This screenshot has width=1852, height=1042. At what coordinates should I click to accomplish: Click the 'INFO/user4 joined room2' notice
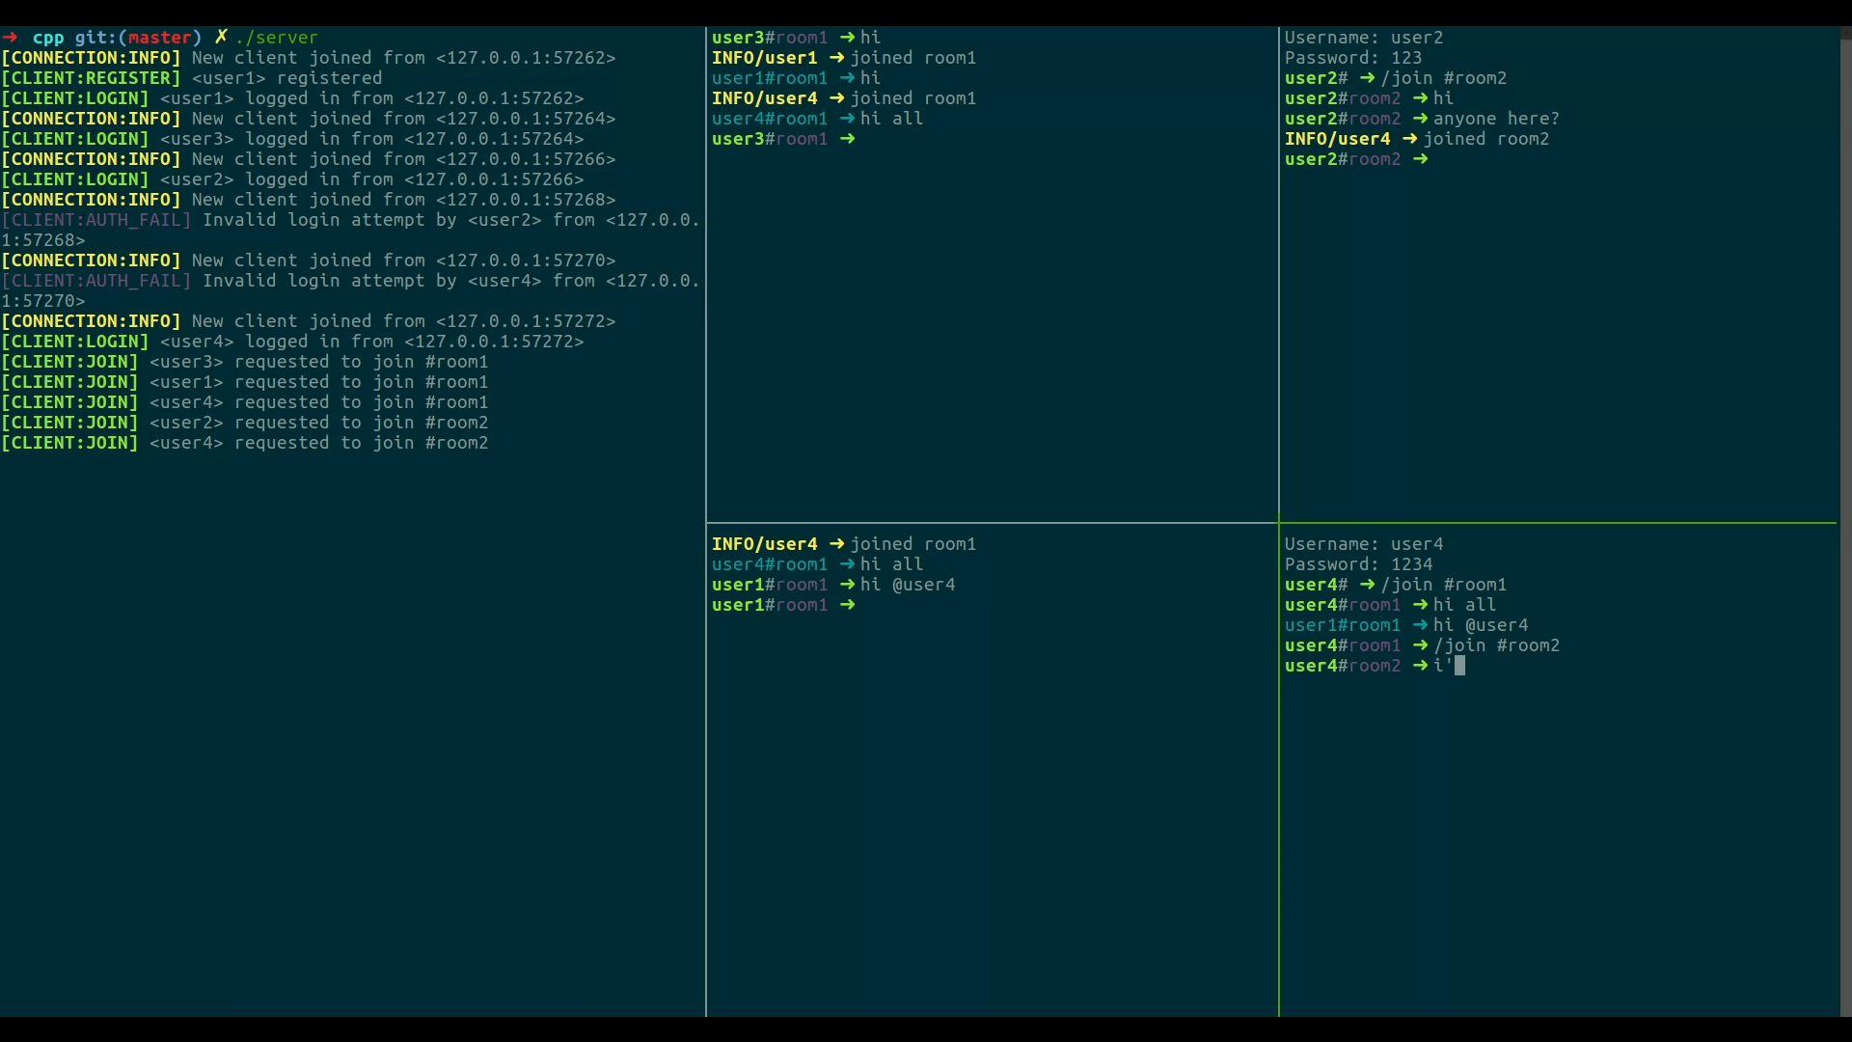coord(1416,139)
